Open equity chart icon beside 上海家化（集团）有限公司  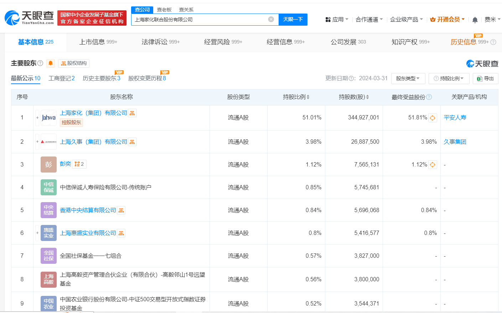tap(132, 113)
